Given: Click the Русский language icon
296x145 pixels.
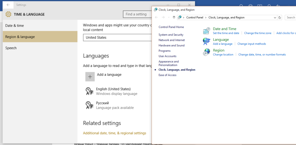Looking at the screenshot, I should (x=90, y=105).
